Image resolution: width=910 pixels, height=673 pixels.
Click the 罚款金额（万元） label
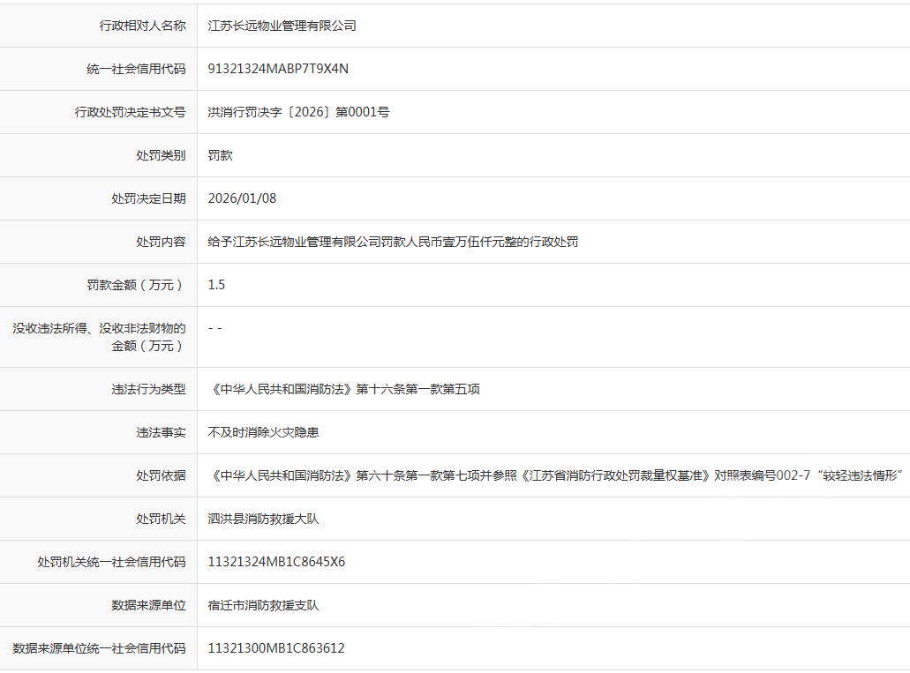[137, 284]
